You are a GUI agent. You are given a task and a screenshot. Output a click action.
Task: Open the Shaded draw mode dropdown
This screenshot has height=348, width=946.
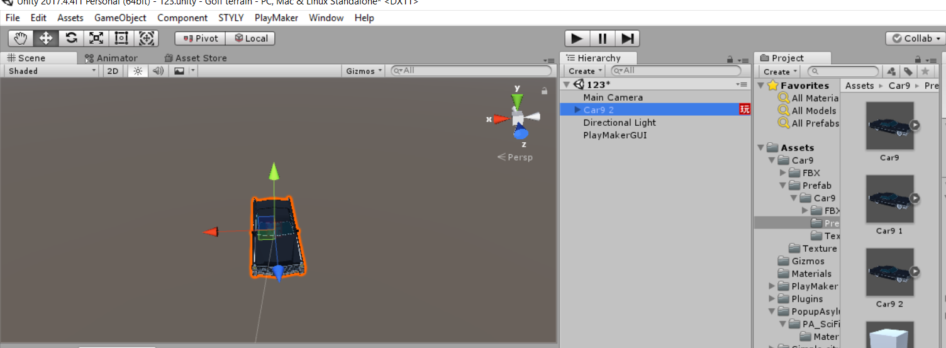[x=52, y=71]
